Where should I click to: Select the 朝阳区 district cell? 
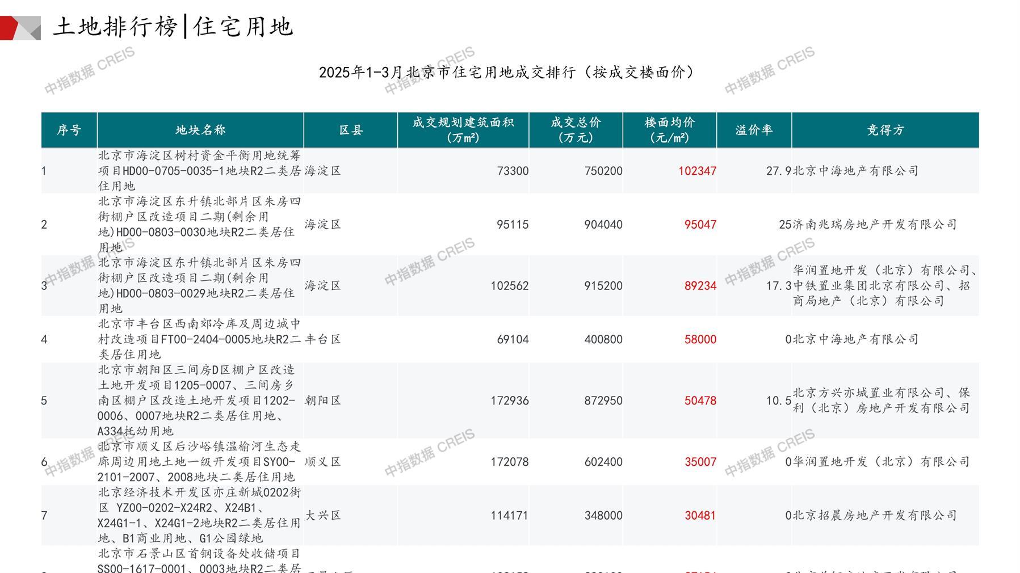323,401
